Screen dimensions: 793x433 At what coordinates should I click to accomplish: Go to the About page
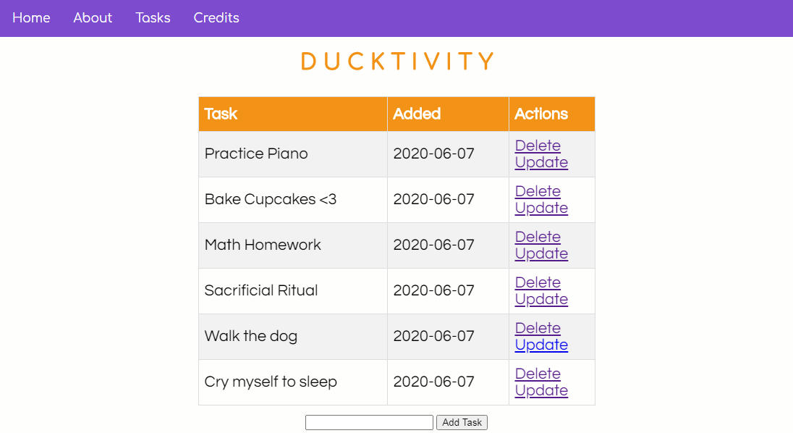click(x=93, y=17)
